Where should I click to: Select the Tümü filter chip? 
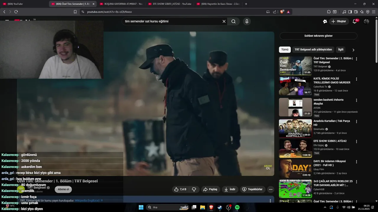tap(285, 49)
